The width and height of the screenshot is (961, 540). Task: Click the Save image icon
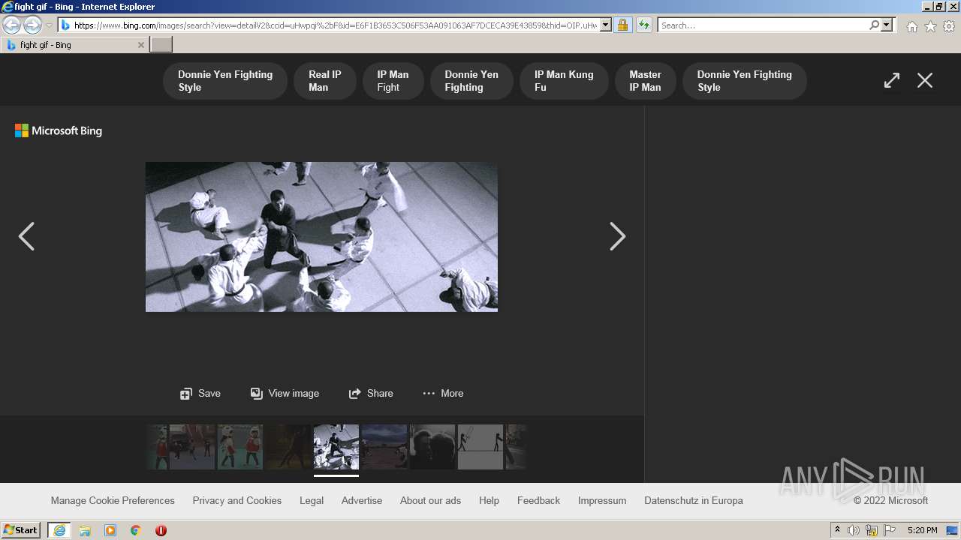pyautogui.click(x=186, y=394)
